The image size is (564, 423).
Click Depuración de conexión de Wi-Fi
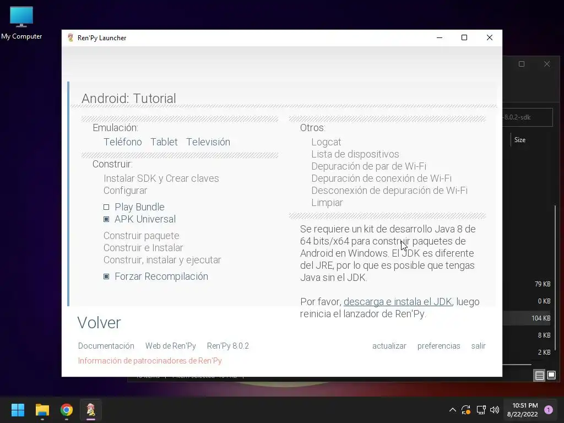(381, 178)
